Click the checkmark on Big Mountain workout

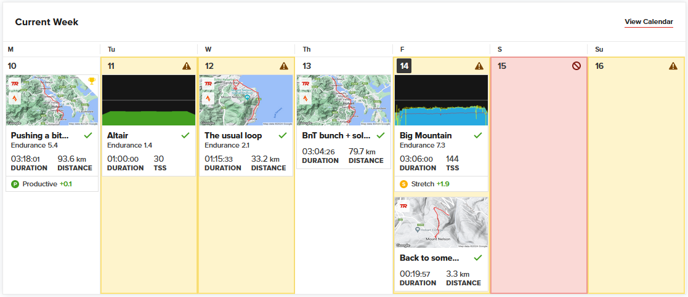coord(478,135)
